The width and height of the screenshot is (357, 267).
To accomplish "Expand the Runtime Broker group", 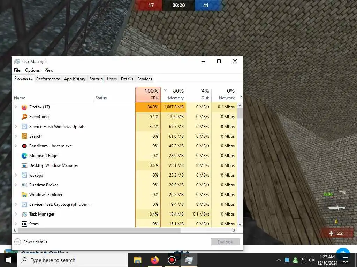I will pos(16,185).
